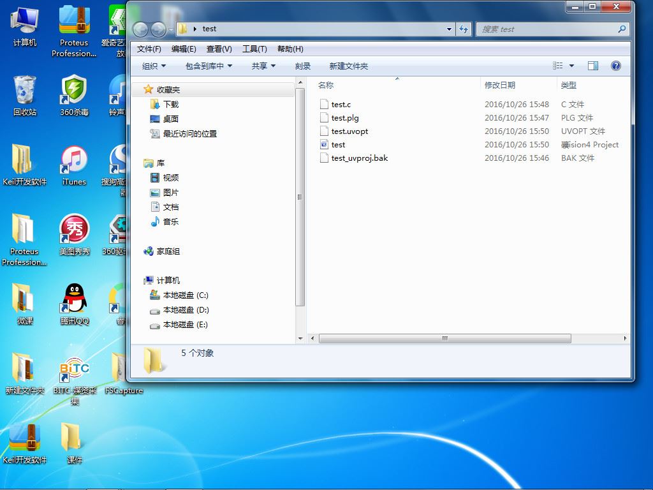Open the 工具(T) menu
Image resolution: width=653 pixels, height=490 pixels.
click(254, 48)
